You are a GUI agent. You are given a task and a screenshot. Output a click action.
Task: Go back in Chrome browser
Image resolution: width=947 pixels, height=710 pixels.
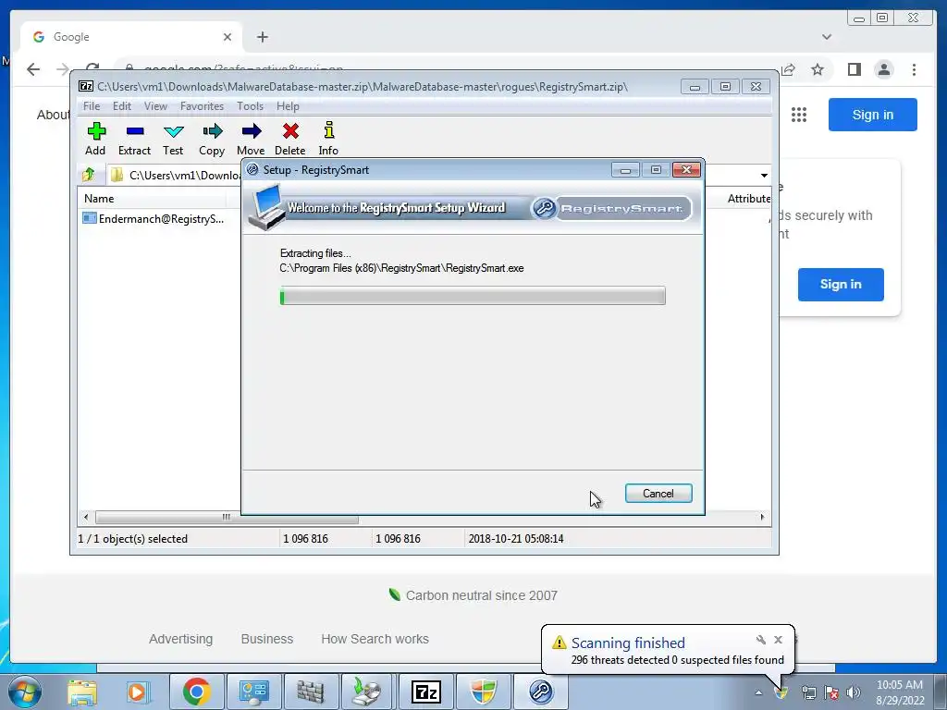[33, 69]
